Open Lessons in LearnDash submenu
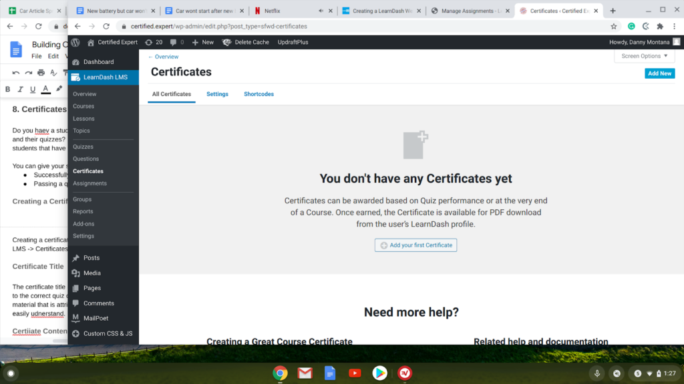 [83, 119]
